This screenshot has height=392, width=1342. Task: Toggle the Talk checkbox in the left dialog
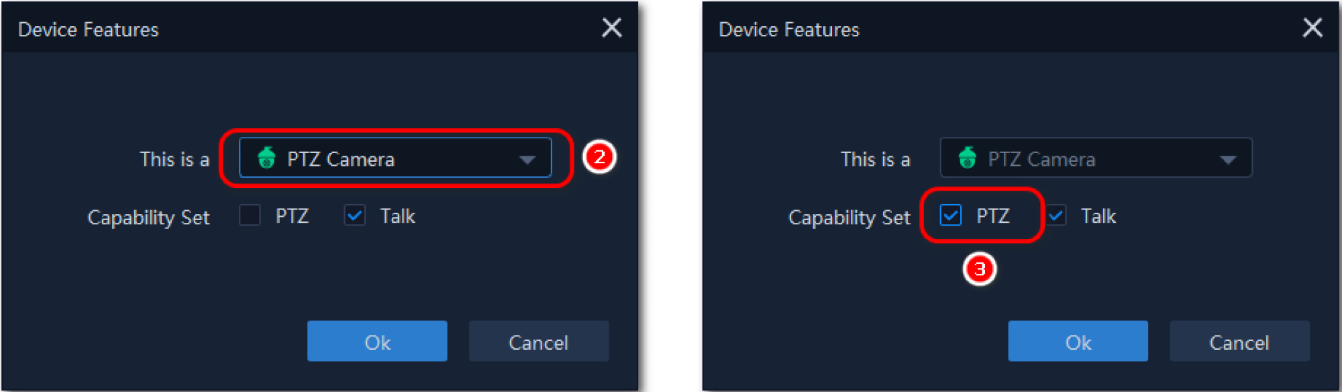(x=355, y=215)
